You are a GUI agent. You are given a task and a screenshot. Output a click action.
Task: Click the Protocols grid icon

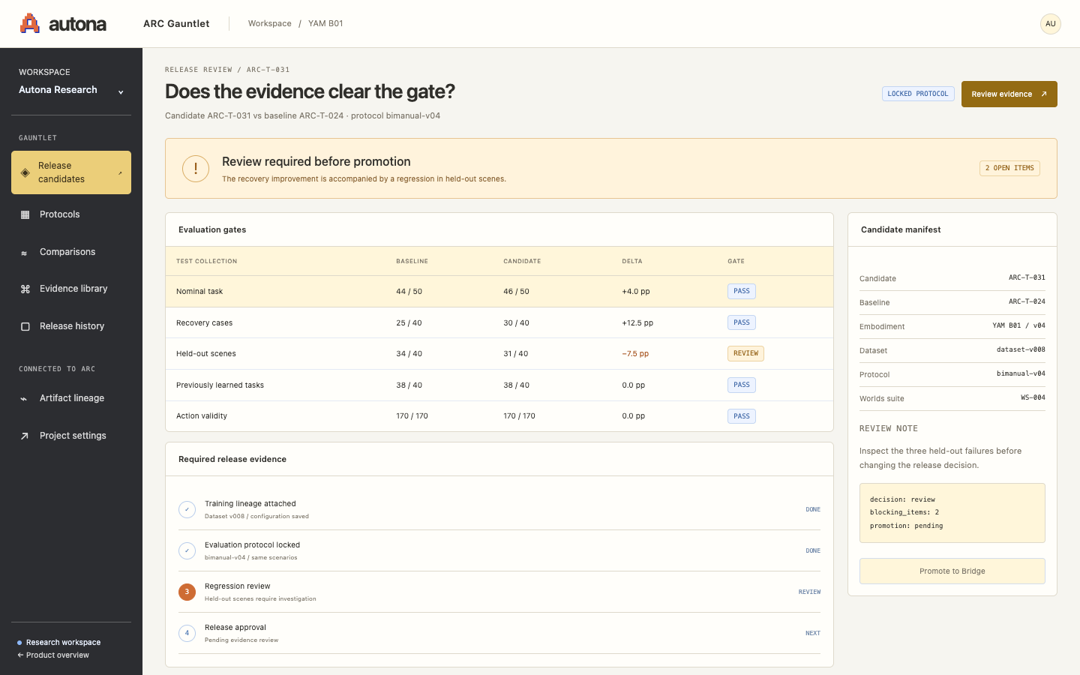tap(25, 214)
